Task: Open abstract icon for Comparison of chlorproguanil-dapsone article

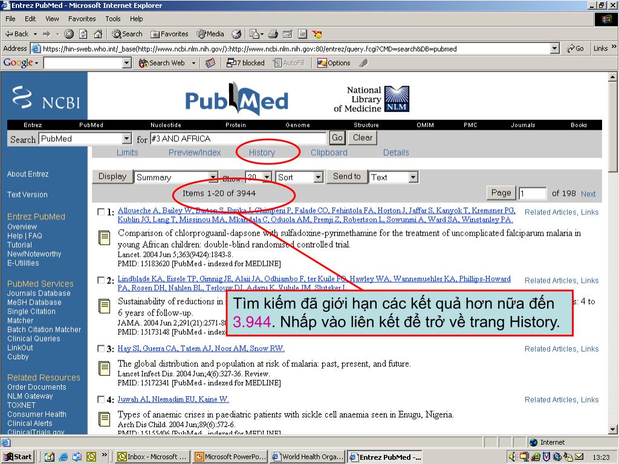Action: (104, 237)
